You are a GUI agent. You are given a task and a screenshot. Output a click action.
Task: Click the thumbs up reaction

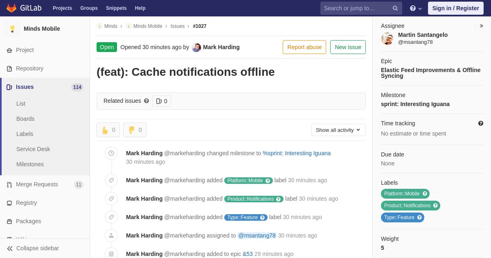coord(108,130)
